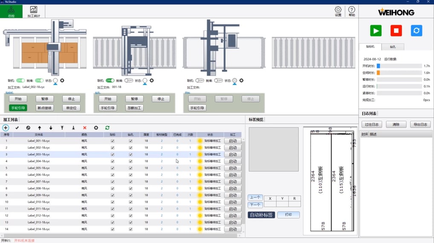Toggle 就绪 switch for the 贴标机 machine
Viewport: 434px width, 243px height.
point(39,80)
